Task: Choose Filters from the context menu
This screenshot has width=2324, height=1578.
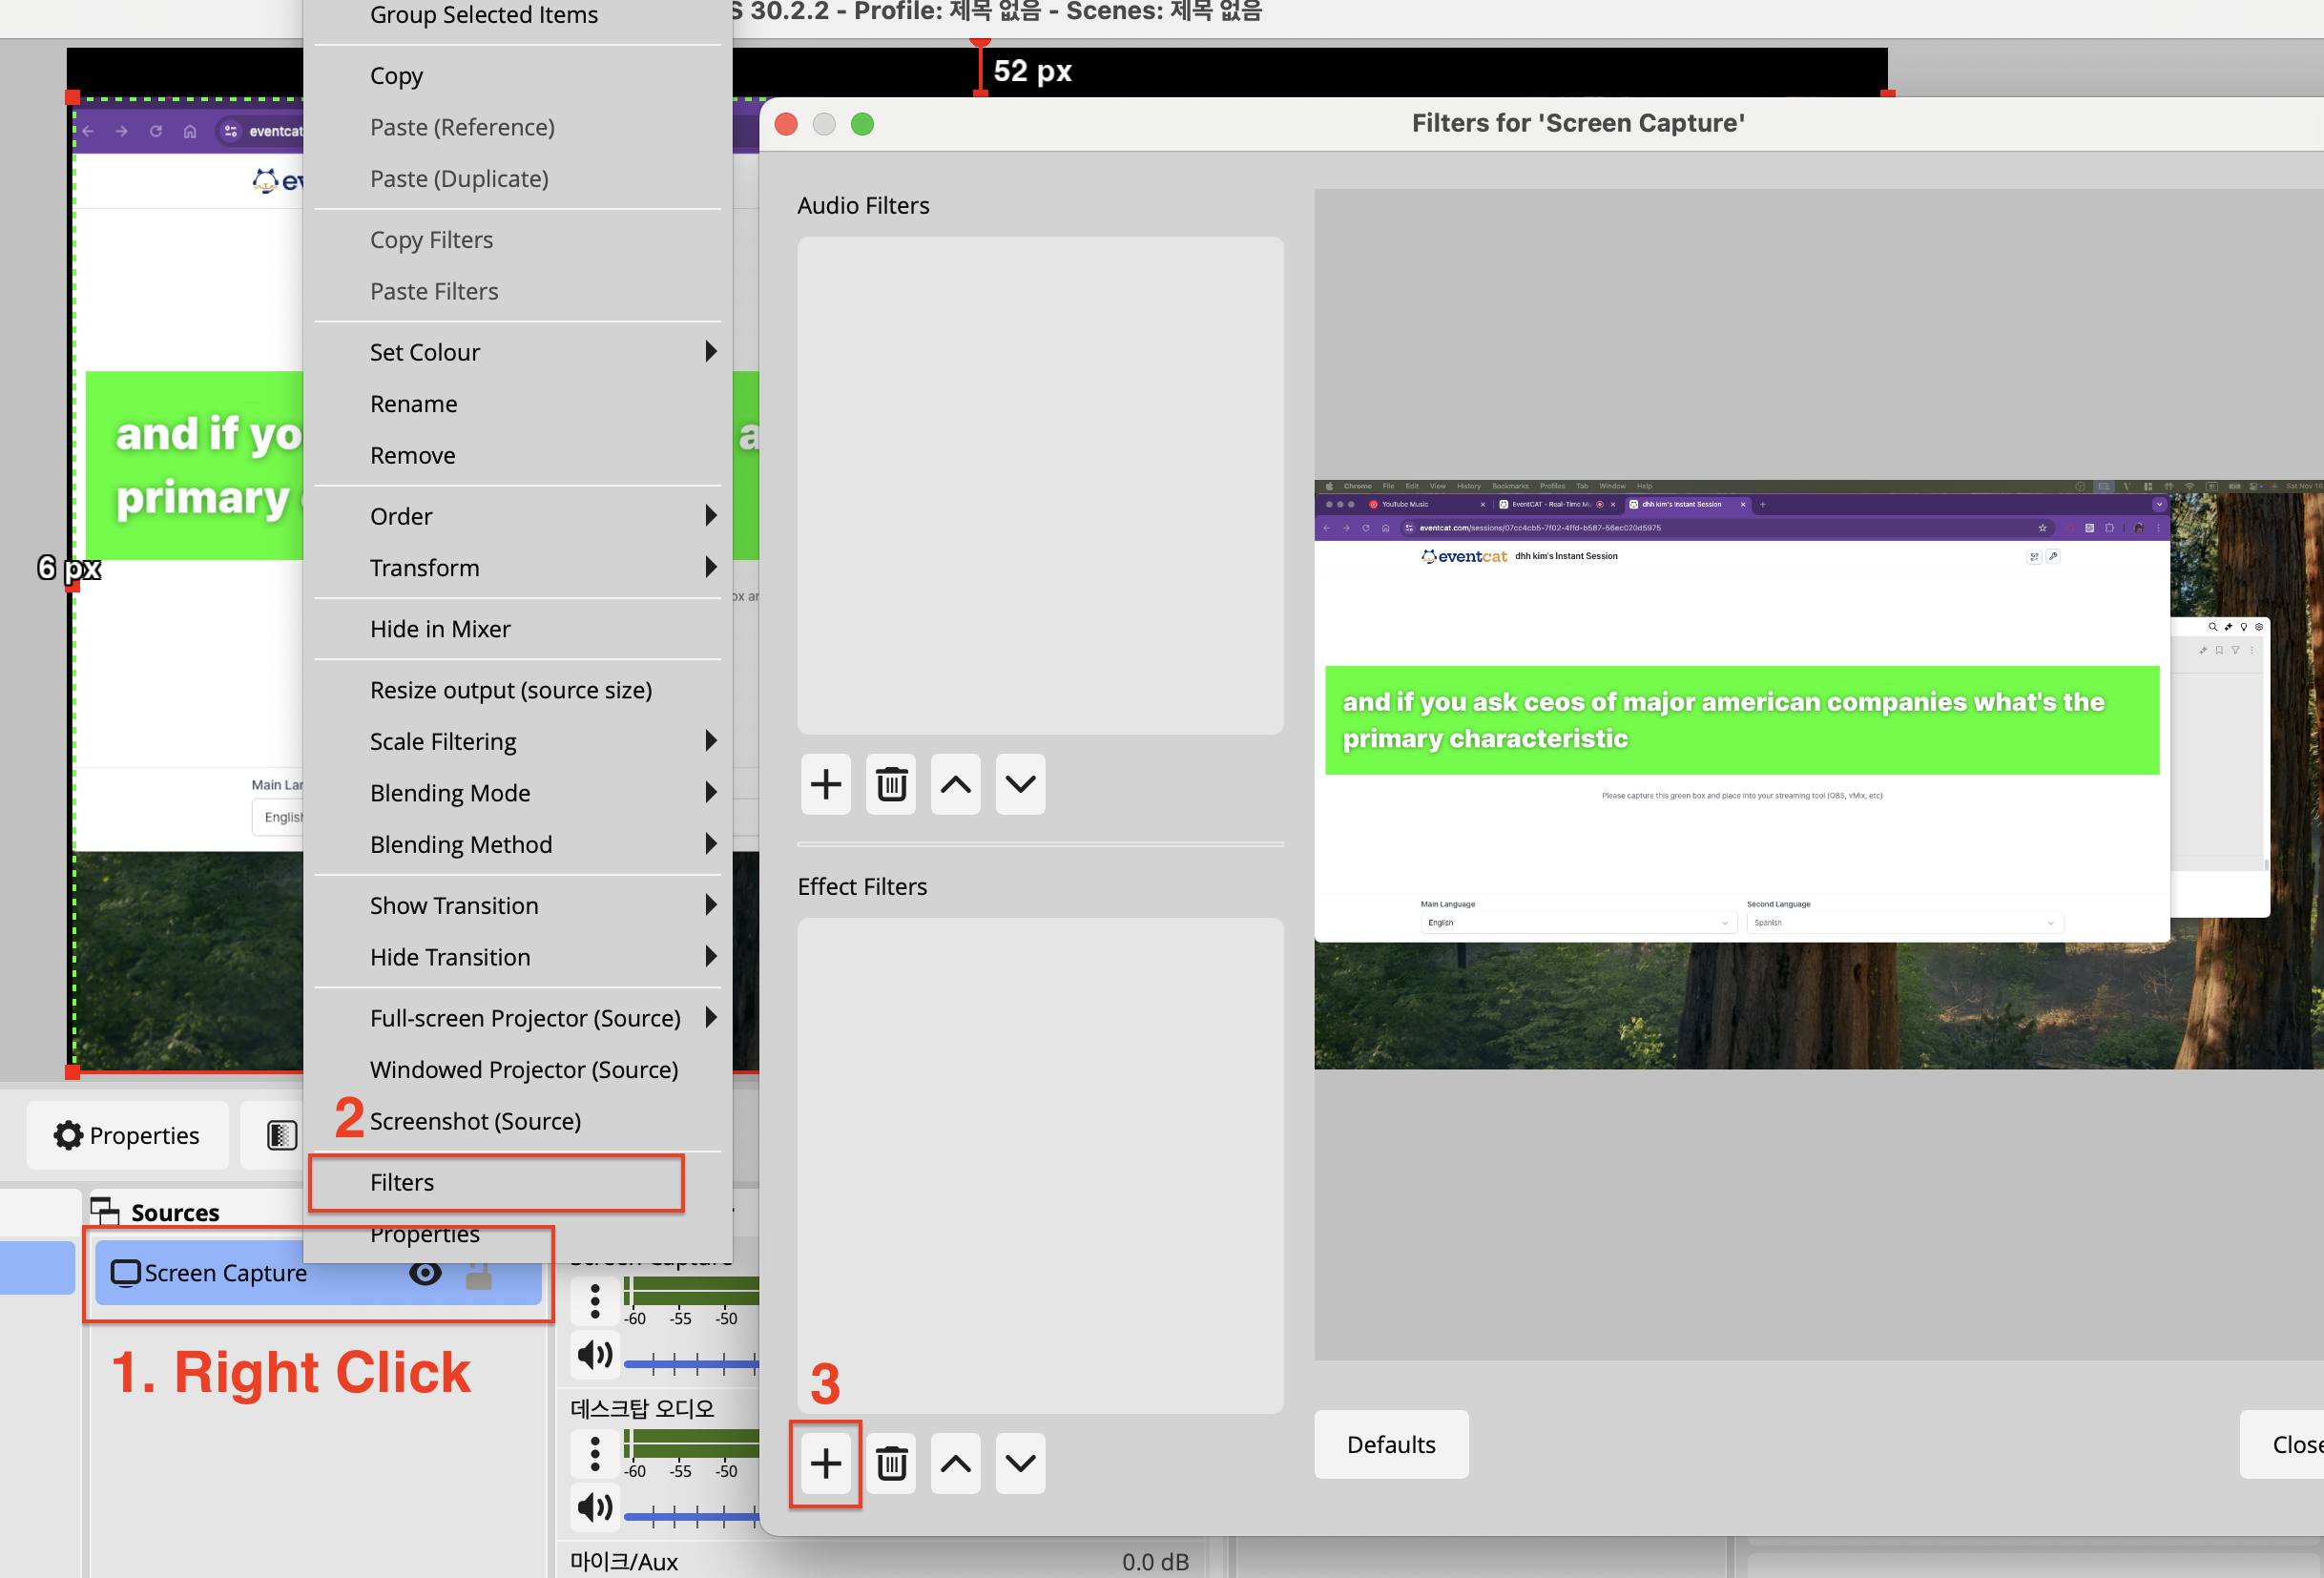Action: tap(402, 1182)
